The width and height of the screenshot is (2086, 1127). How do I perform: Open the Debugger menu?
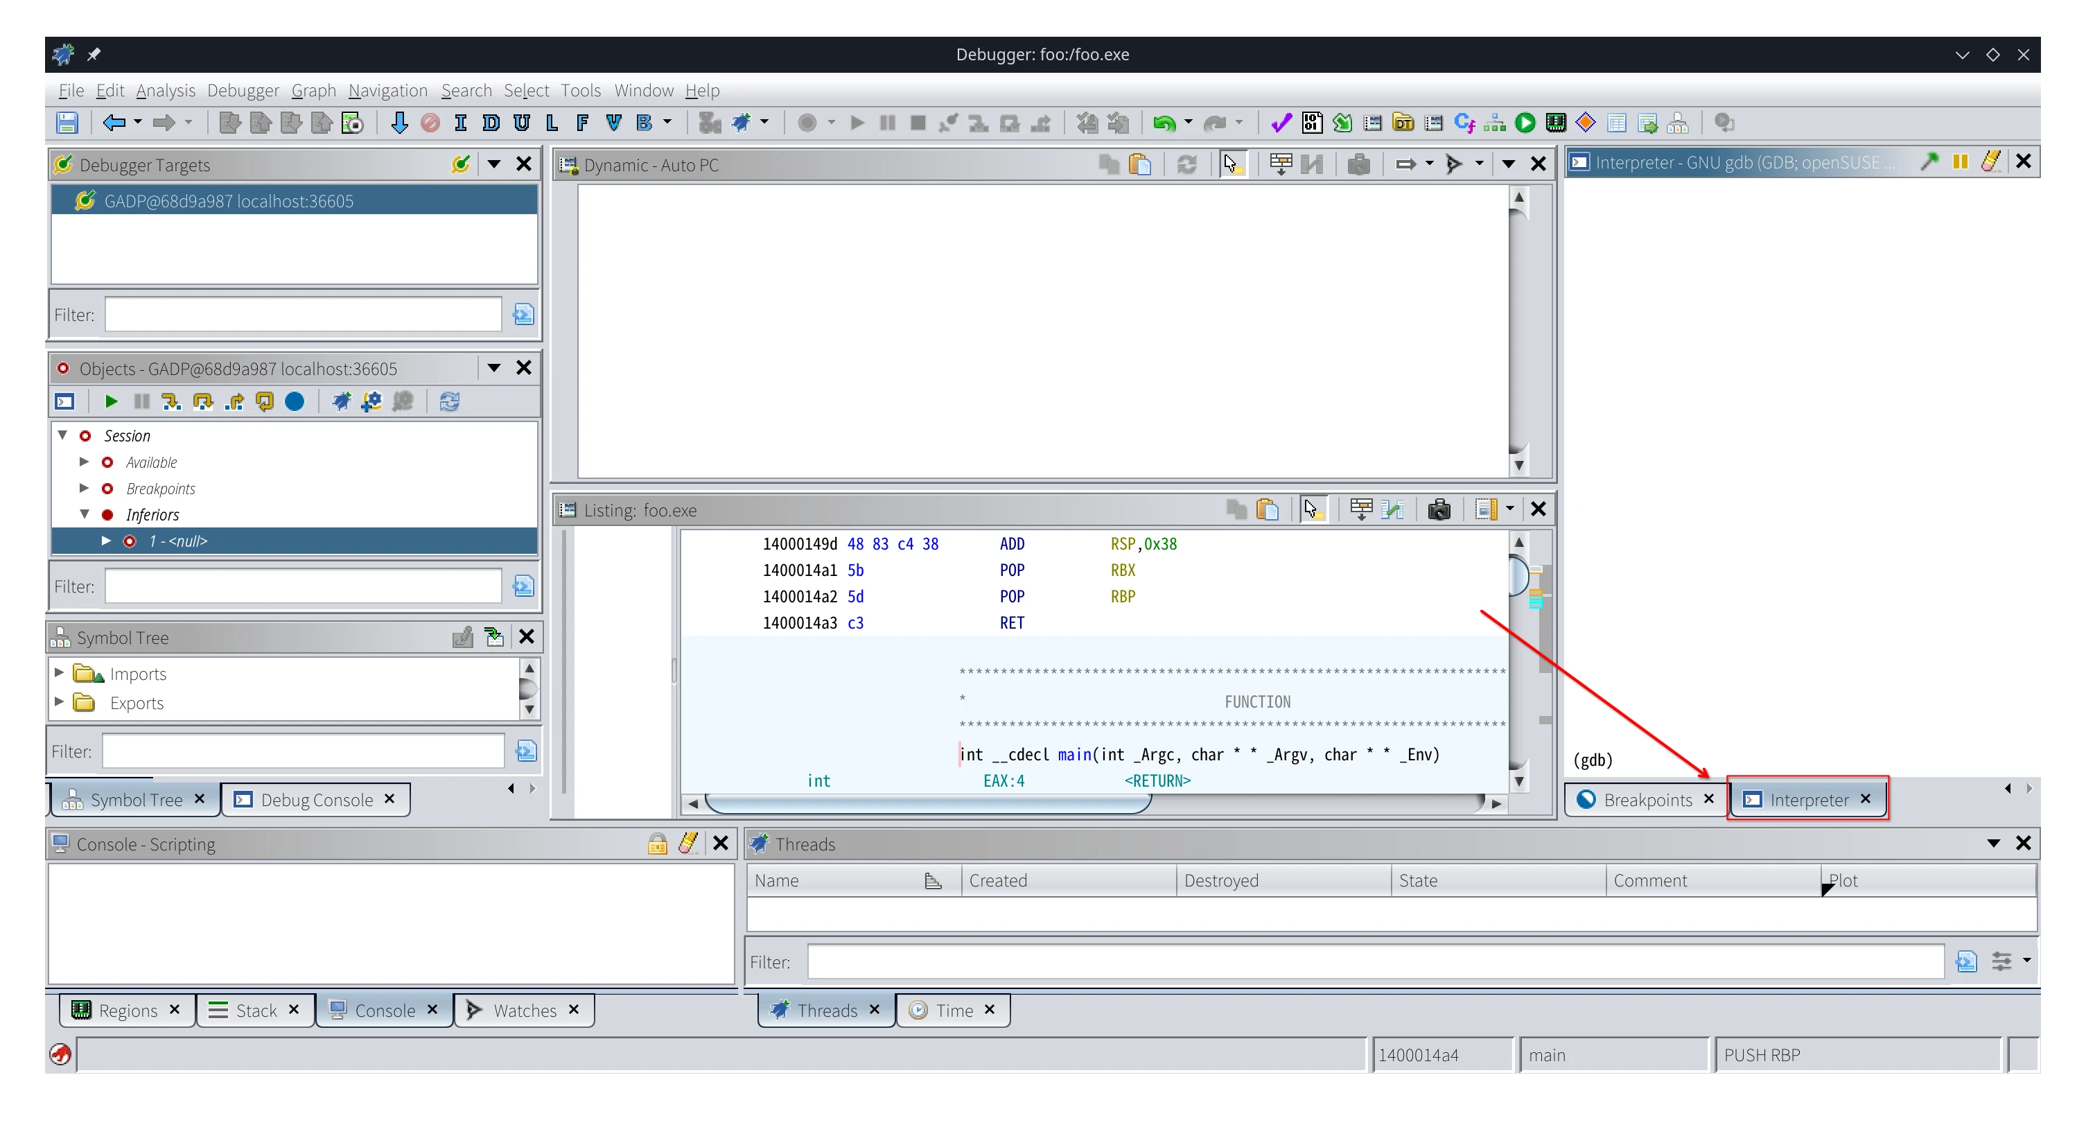point(242,91)
